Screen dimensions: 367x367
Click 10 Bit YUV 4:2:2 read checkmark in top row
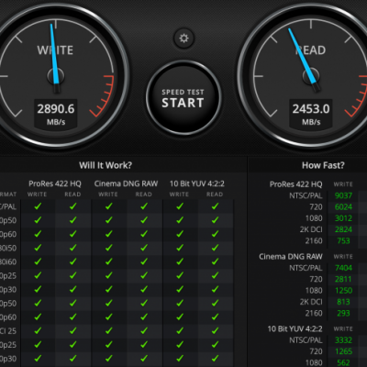[x=215, y=206]
